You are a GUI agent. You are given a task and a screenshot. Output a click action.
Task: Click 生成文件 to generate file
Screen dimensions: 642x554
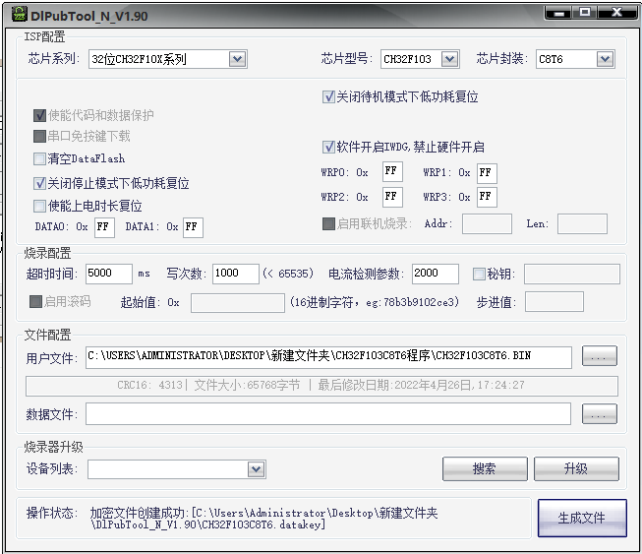[581, 518]
